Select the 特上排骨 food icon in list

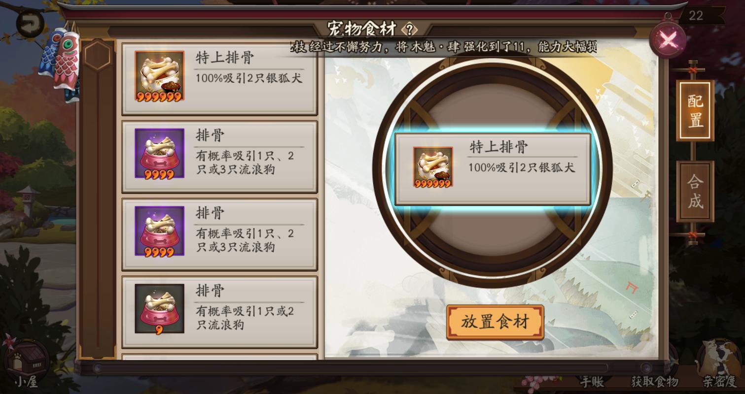[x=159, y=76]
